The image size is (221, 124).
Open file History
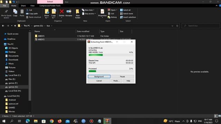click(x=112, y=17)
